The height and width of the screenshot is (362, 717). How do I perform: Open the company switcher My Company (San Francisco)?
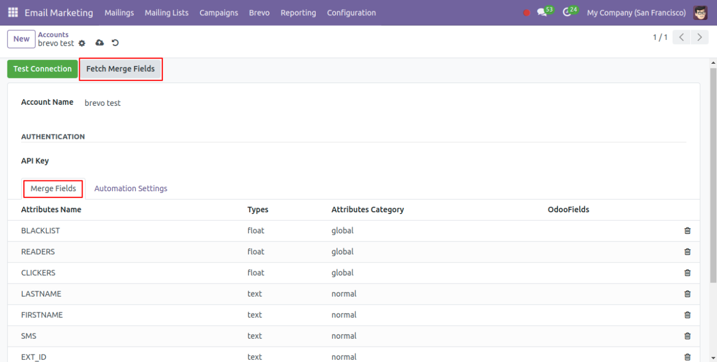coord(636,13)
